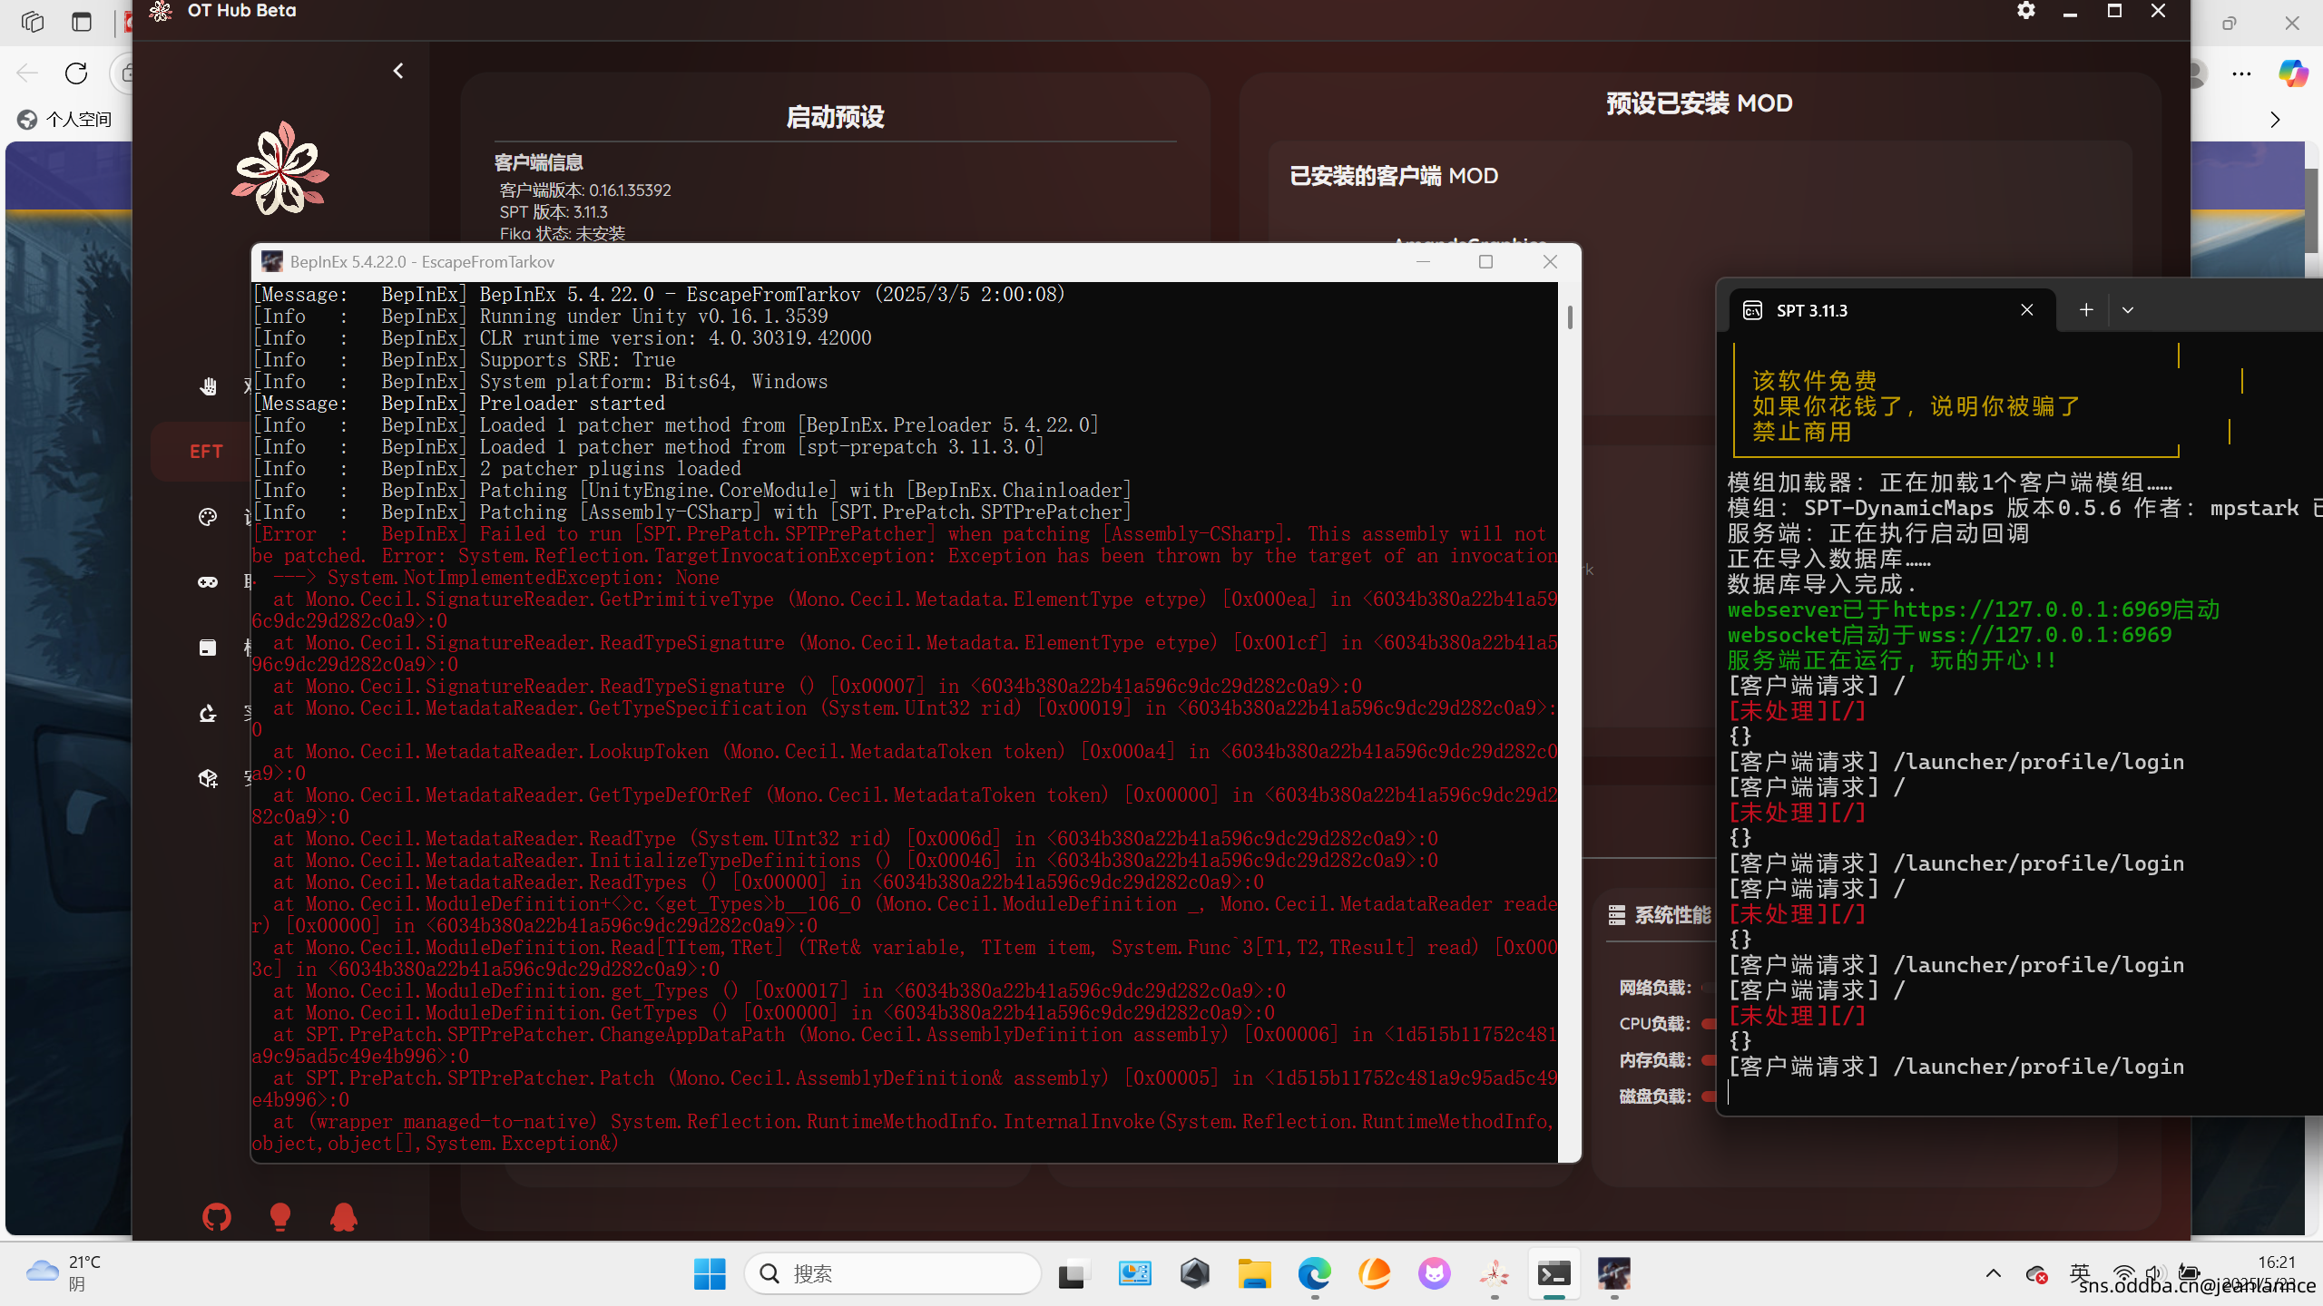This screenshot has height=1306, width=2323.
Task: Open File Explorer from taskbar
Action: [x=1255, y=1274]
